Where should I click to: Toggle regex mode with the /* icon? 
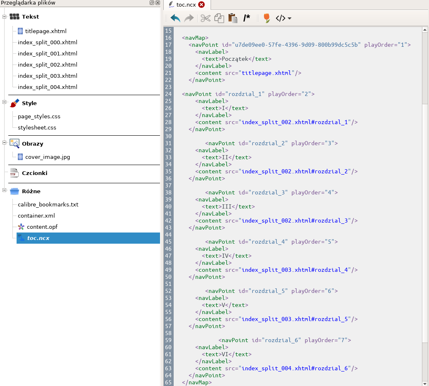tap(247, 18)
